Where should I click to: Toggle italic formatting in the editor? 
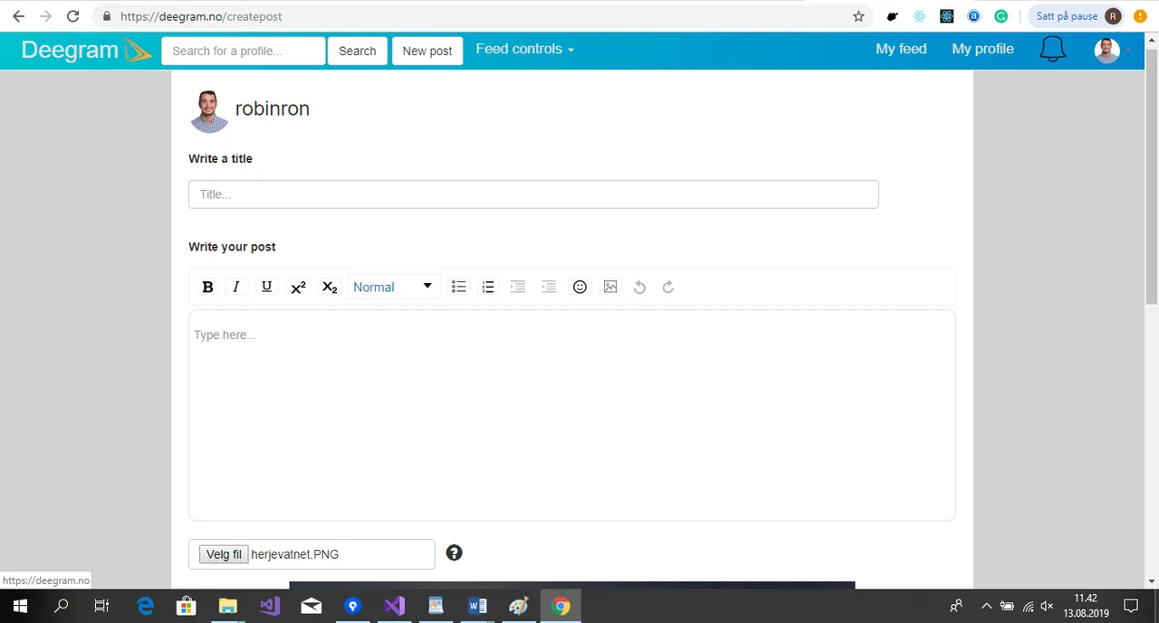click(x=236, y=287)
